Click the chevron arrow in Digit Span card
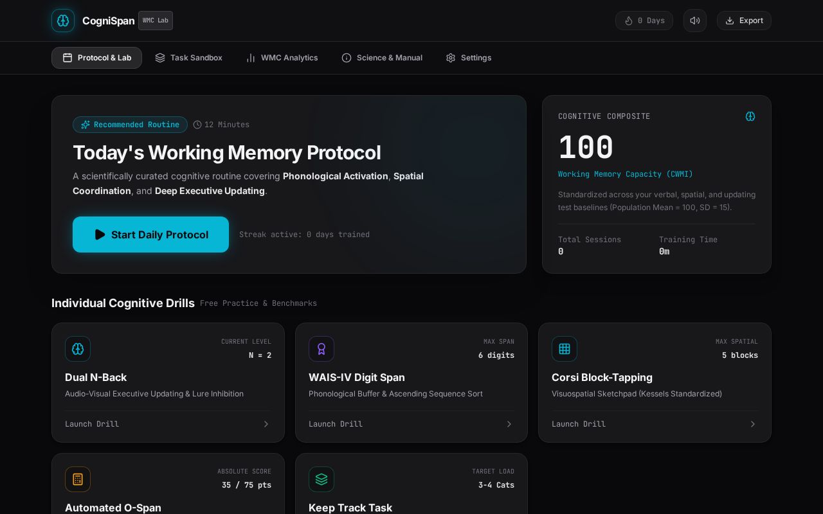This screenshot has height=514, width=823. click(509, 424)
